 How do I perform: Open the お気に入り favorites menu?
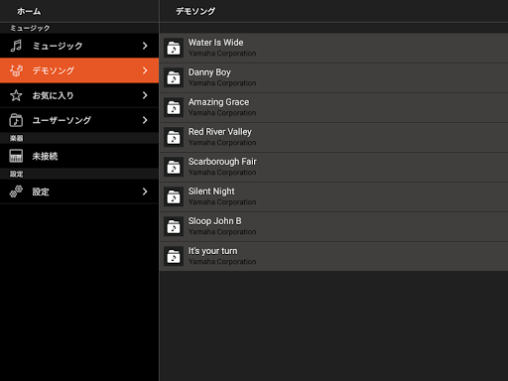coord(79,95)
